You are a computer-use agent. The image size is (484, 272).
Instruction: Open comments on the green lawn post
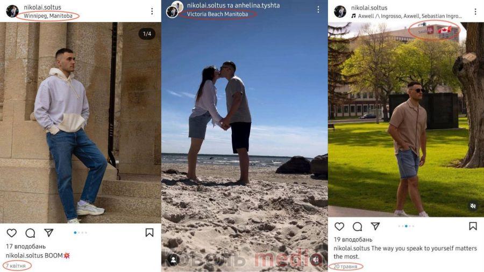[x=358, y=227]
